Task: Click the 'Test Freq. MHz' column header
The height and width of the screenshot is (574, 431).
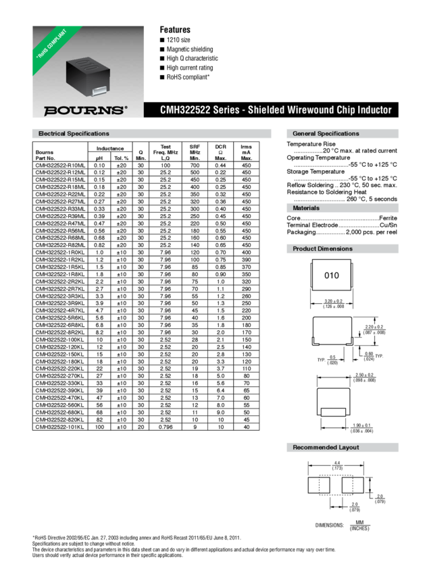Action: 166,153
